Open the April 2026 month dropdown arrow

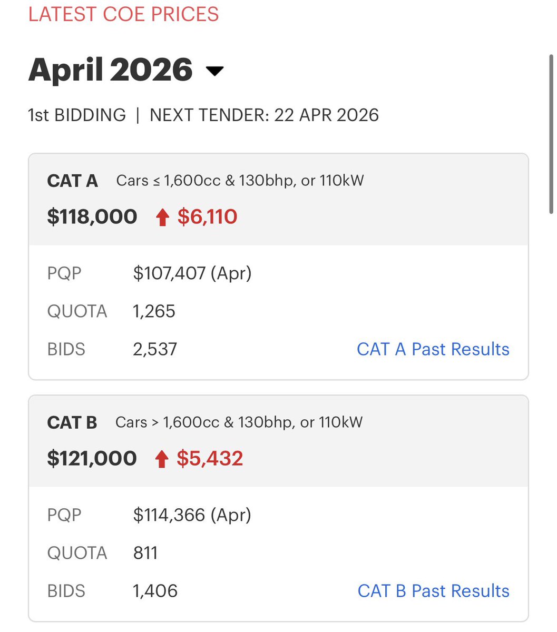214,71
